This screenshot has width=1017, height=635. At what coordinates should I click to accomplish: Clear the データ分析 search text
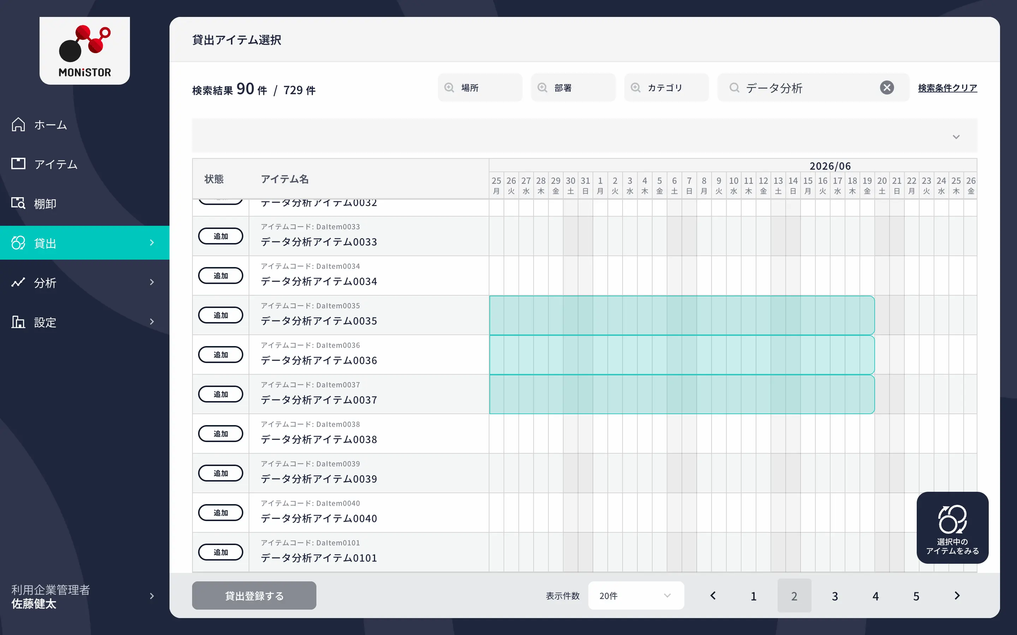[x=887, y=87]
